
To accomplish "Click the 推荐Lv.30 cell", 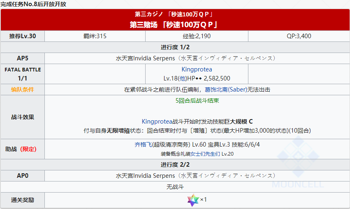I will pyautogui.click(x=23, y=36).
